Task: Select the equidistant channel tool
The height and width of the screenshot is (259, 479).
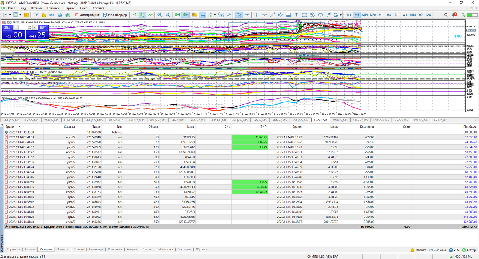Action: click(280, 15)
